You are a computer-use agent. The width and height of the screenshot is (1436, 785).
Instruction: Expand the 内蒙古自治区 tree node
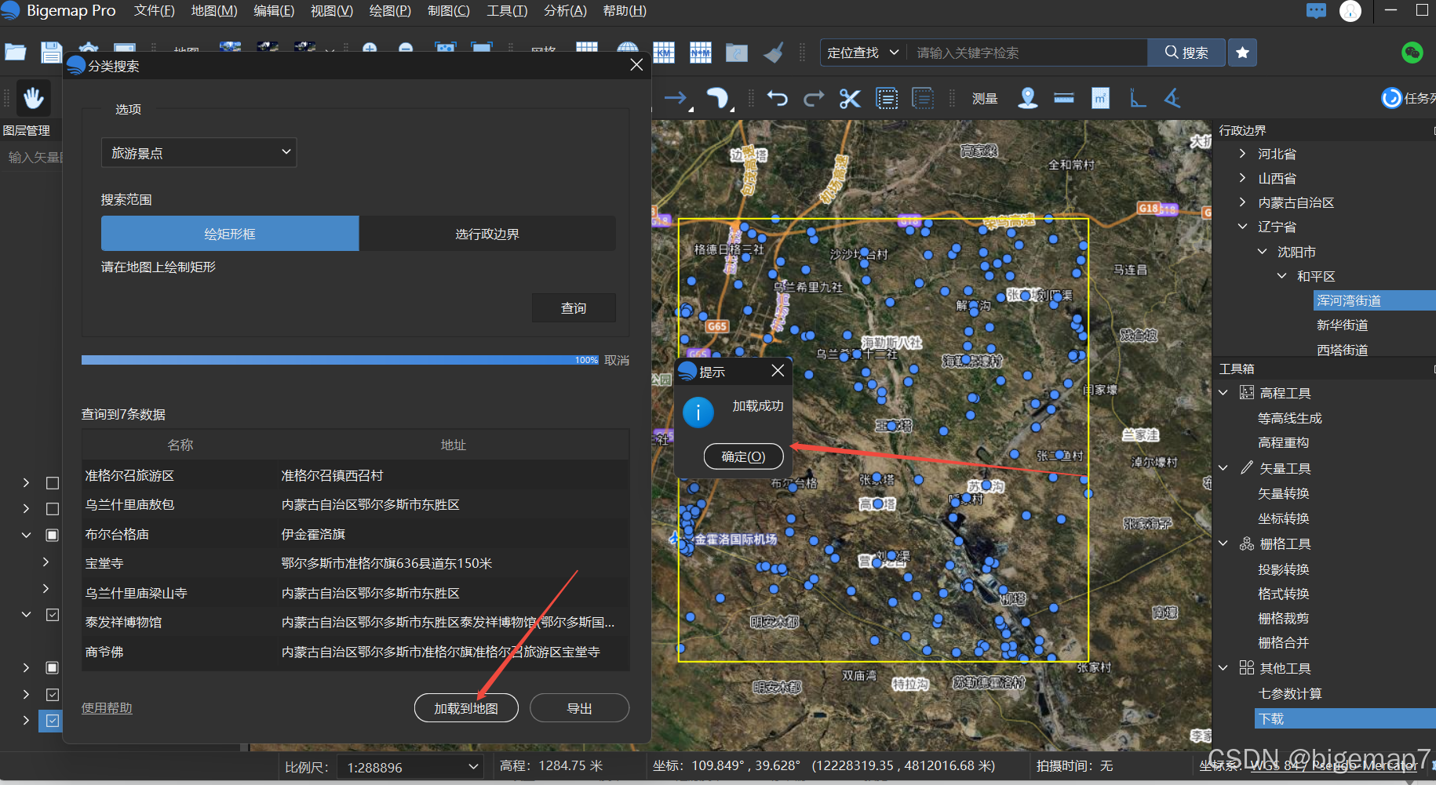(x=1242, y=202)
